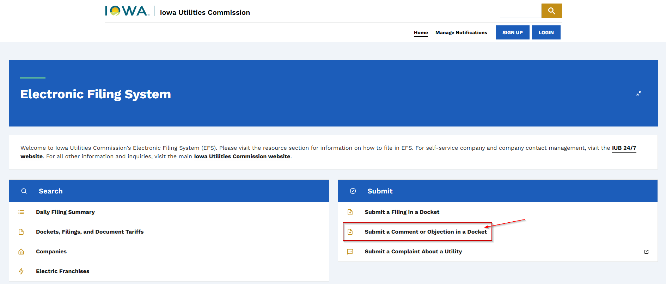
Task: Click the external link icon on Complaint row
Action: (646, 252)
